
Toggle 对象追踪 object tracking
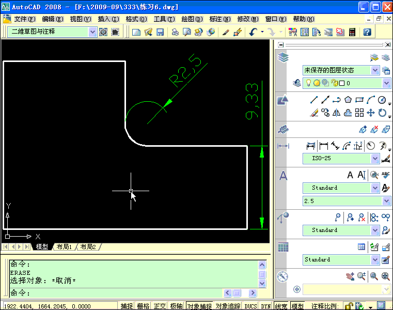tap(228, 306)
